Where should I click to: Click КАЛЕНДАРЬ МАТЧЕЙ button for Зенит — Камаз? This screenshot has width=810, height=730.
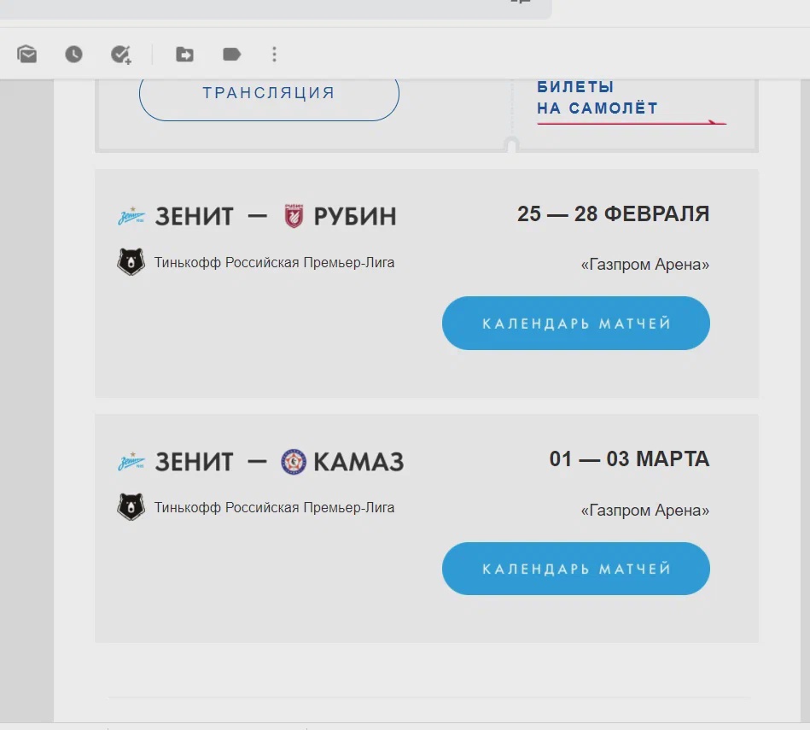click(x=576, y=569)
